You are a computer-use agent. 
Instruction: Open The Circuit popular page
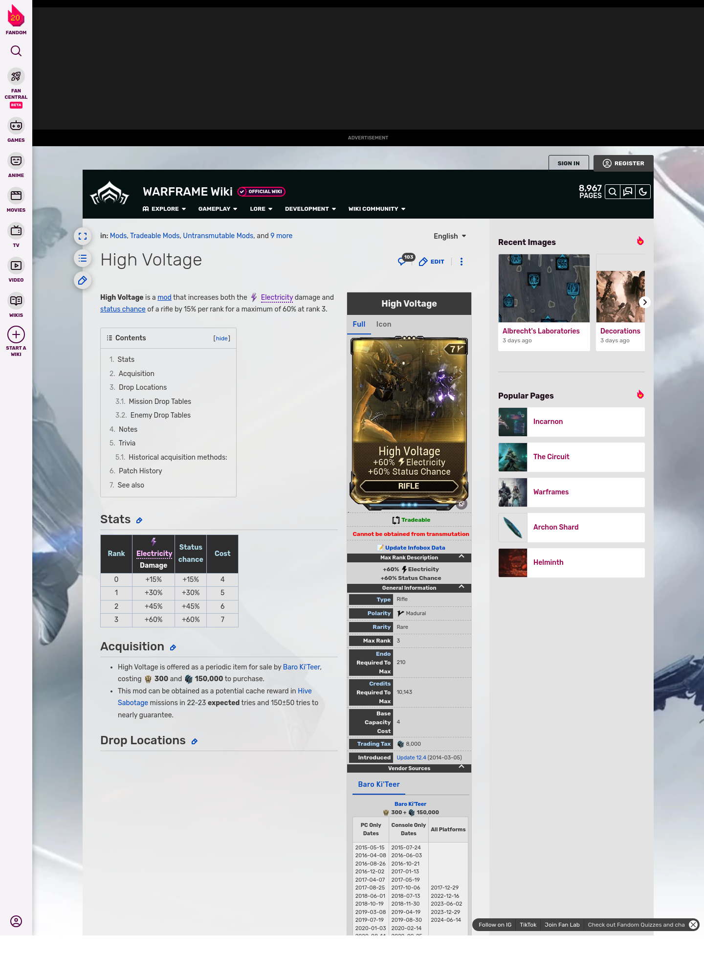pos(572,457)
